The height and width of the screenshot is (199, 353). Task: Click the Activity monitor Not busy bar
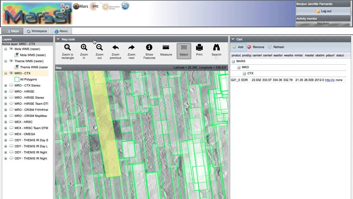click(323, 23)
